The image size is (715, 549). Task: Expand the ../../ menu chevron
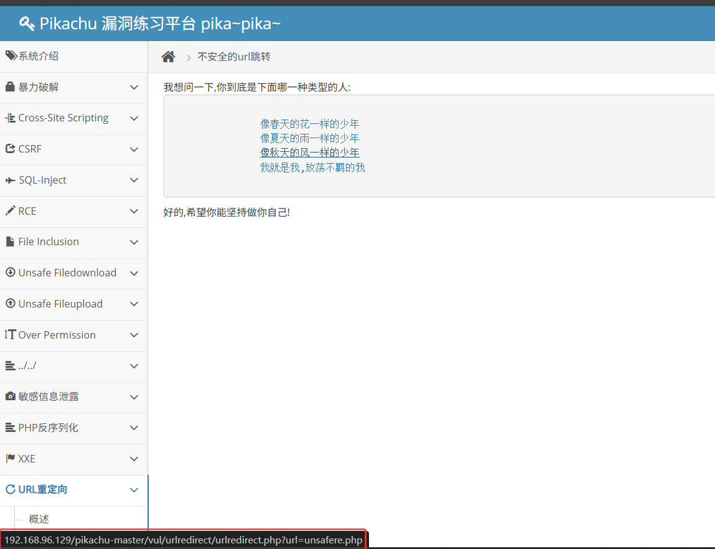(x=134, y=366)
